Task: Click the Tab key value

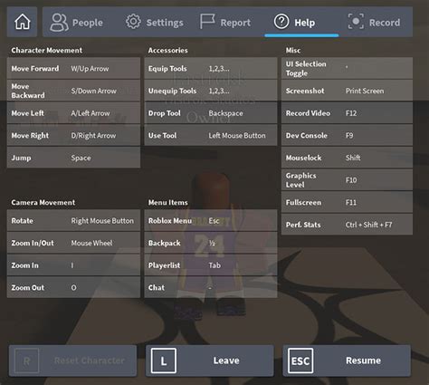Action: point(214,265)
